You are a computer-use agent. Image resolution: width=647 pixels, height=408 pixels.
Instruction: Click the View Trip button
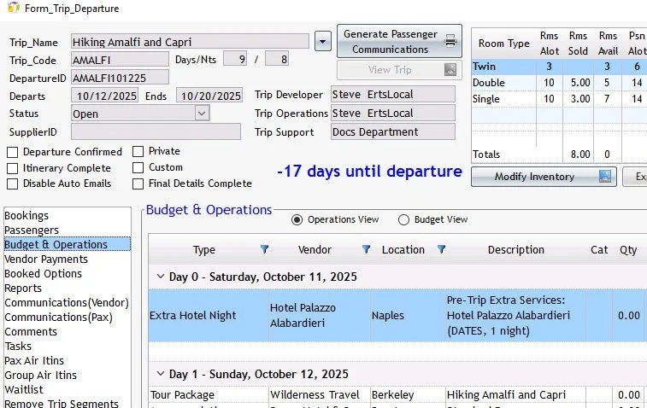point(399,70)
